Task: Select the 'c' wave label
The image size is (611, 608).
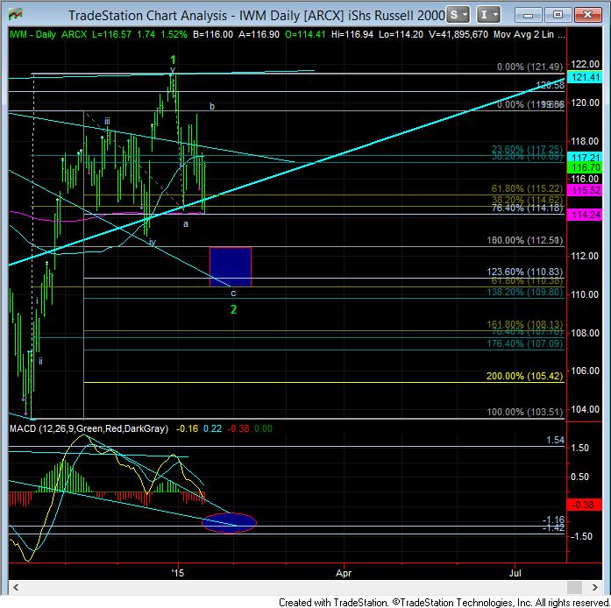Action: pos(233,293)
